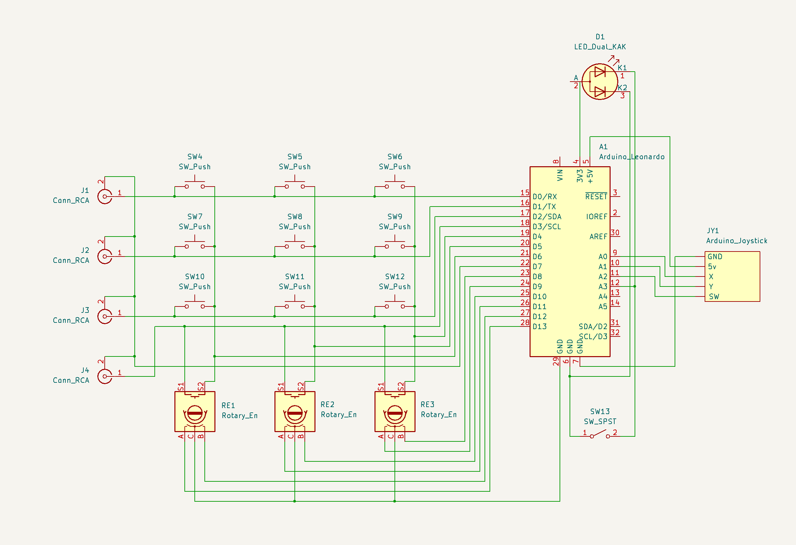Click the D13 pin label on Arduino

(x=540, y=327)
